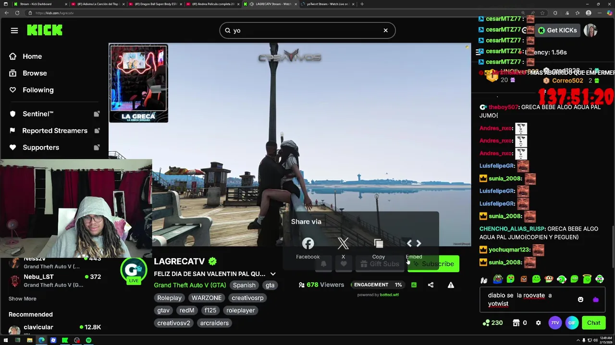Image resolution: width=615 pixels, height=345 pixels.
Task: Select the WARZONE tag
Action: [x=207, y=298]
